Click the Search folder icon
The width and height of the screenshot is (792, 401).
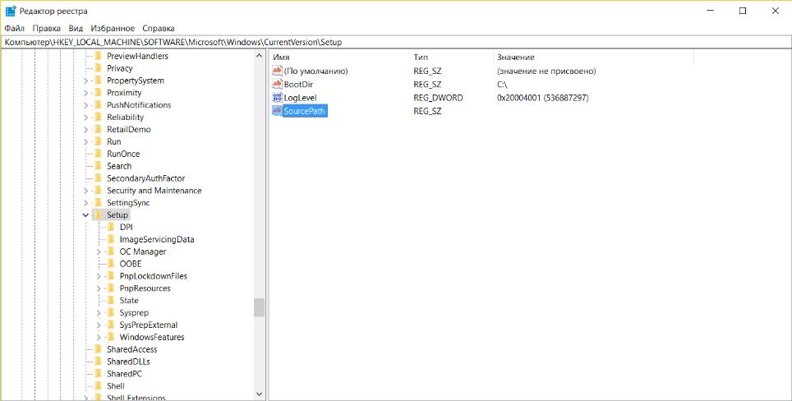click(x=99, y=166)
